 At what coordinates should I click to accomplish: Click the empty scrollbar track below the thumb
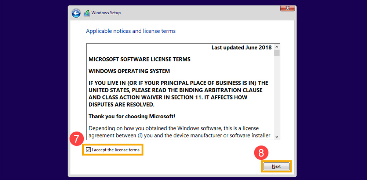277,96
